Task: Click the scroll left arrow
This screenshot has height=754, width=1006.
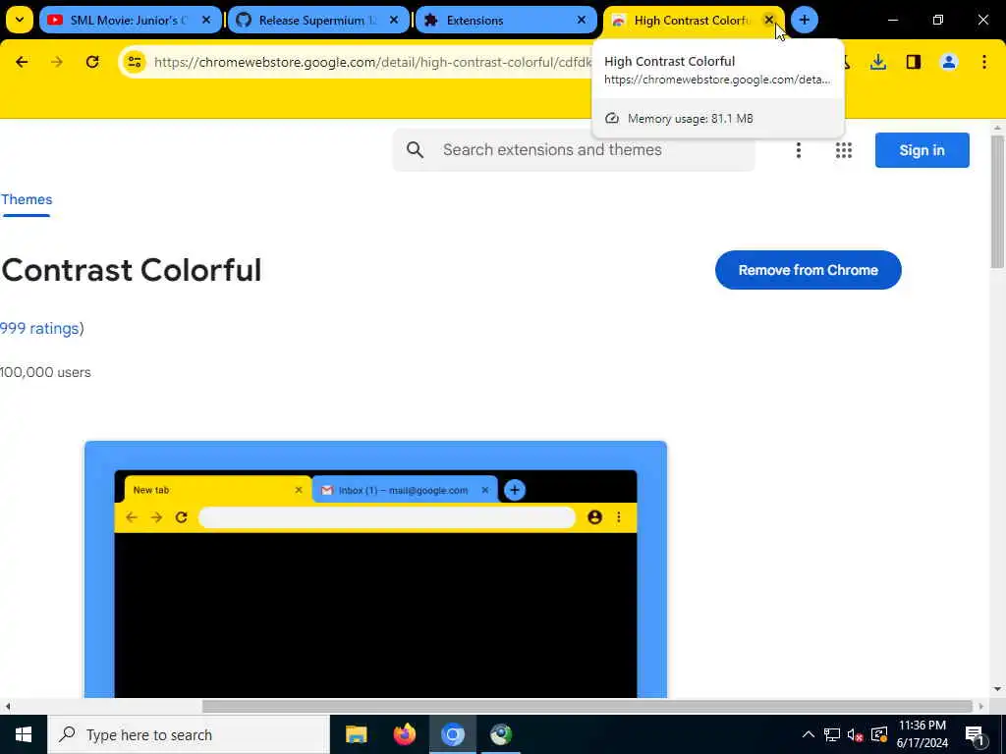Action: point(7,706)
